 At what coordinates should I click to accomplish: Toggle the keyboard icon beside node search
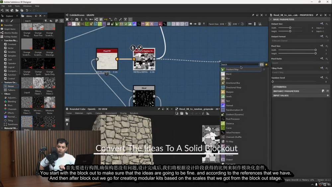pos(262,64)
